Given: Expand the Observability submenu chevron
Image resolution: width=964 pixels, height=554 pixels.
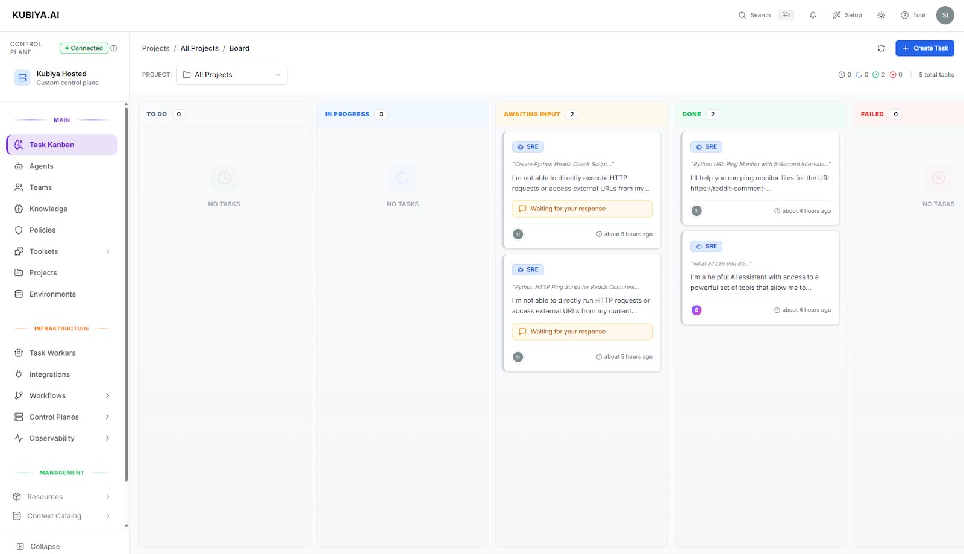Looking at the screenshot, I should (108, 438).
